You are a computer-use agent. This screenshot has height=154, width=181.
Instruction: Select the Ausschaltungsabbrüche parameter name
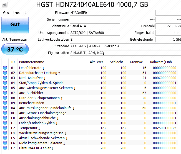[x=37, y=118]
